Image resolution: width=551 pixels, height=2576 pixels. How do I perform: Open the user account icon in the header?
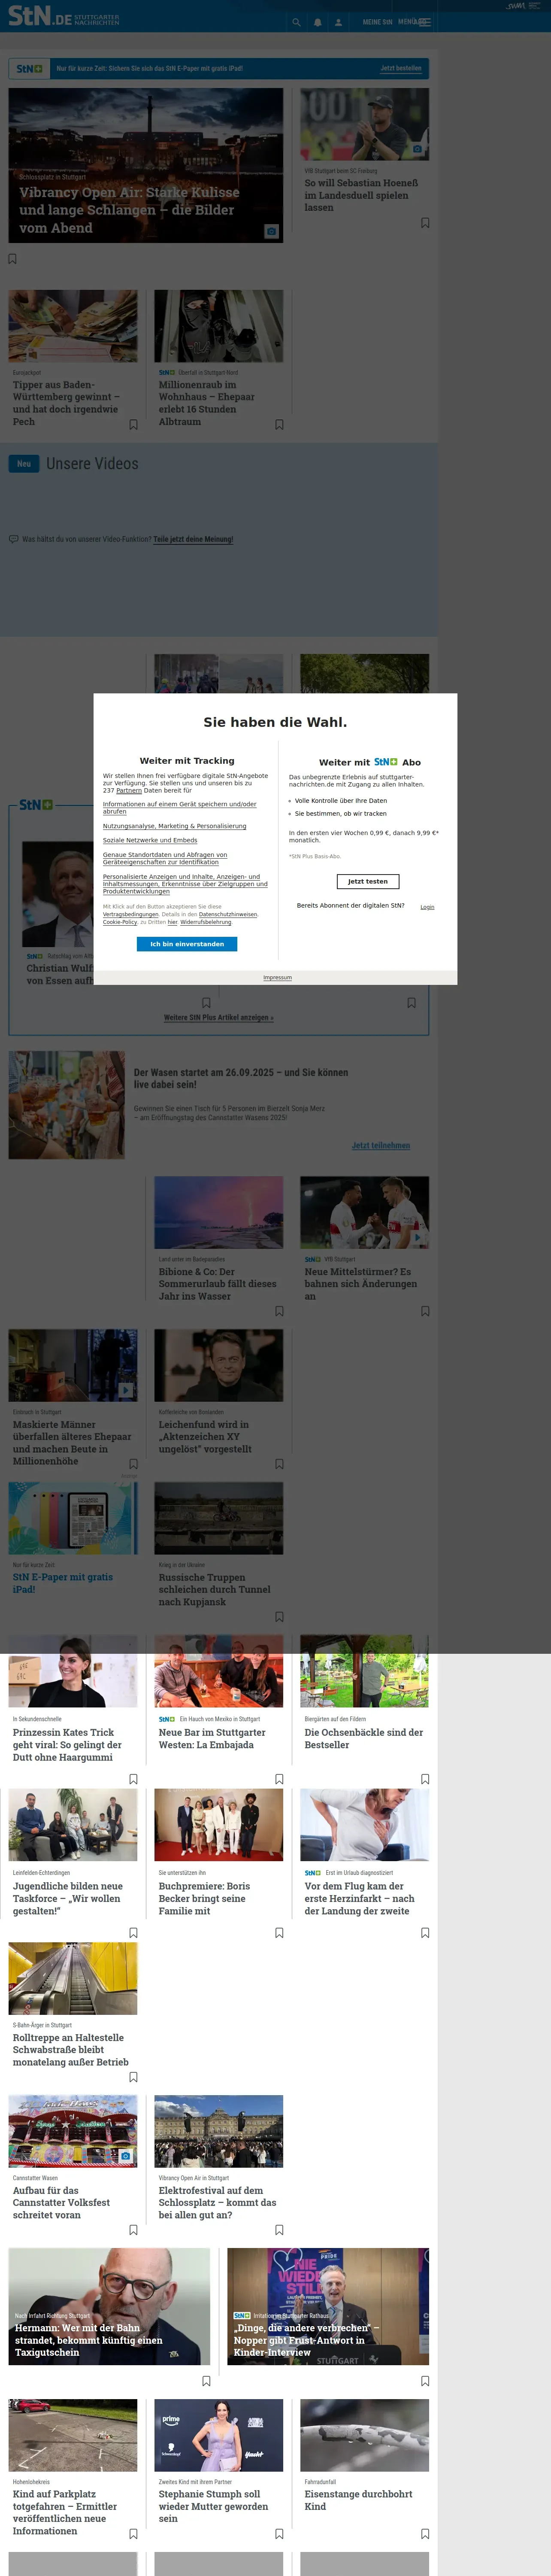(338, 22)
